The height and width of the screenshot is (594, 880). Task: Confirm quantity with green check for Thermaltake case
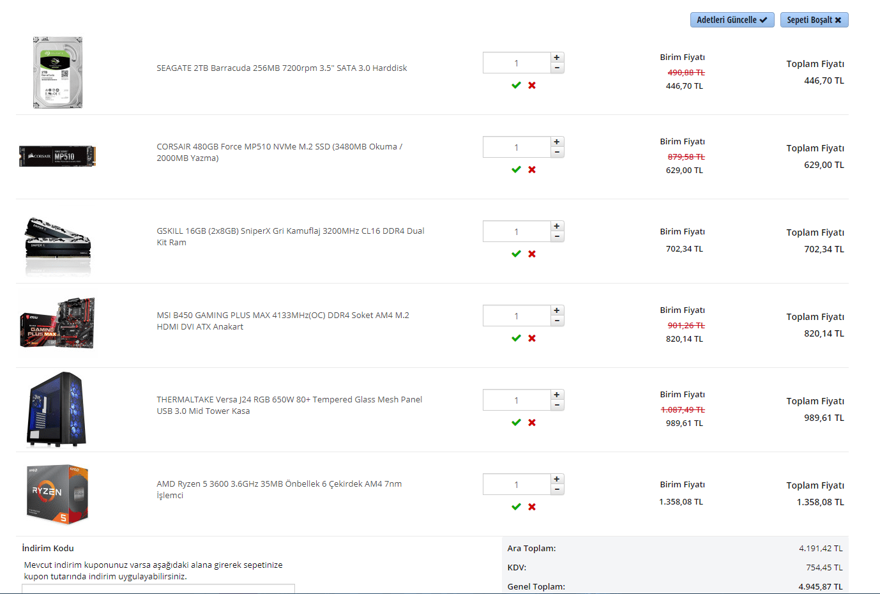516,422
